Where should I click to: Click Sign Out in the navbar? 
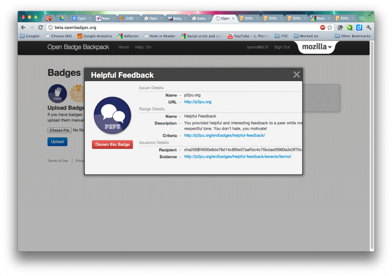pyautogui.click(x=282, y=47)
